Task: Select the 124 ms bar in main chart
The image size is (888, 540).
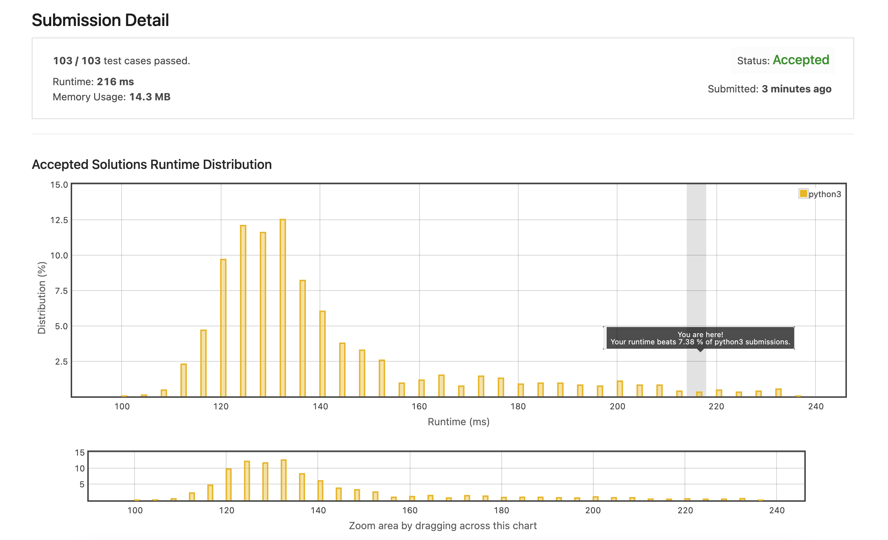Action: (243, 310)
